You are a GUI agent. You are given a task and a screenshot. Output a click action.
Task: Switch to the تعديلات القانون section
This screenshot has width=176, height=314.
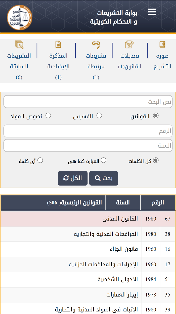(x=130, y=61)
